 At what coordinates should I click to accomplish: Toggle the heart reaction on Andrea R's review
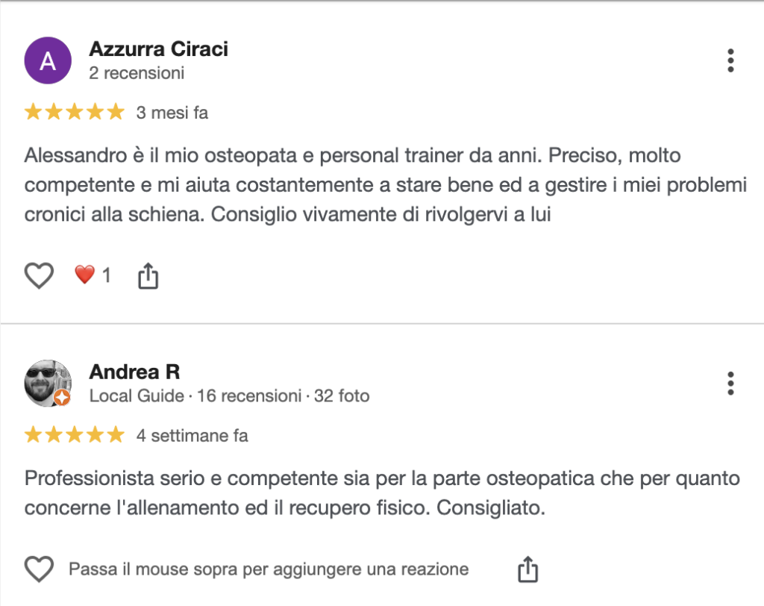pyautogui.click(x=40, y=570)
